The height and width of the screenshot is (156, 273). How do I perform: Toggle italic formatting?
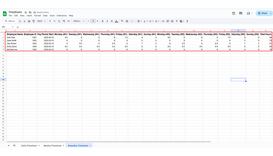coord(107,21)
